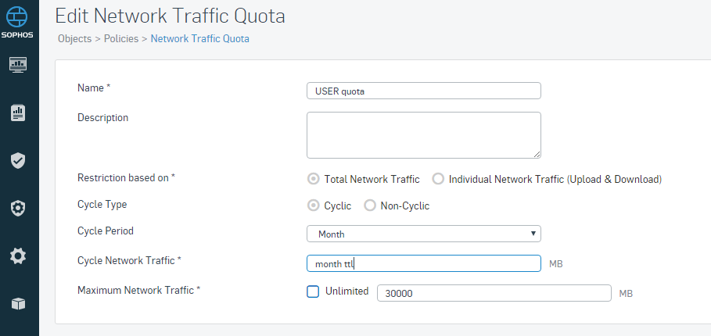Click inside the Description text area
The image size is (711, 336).
423,135
